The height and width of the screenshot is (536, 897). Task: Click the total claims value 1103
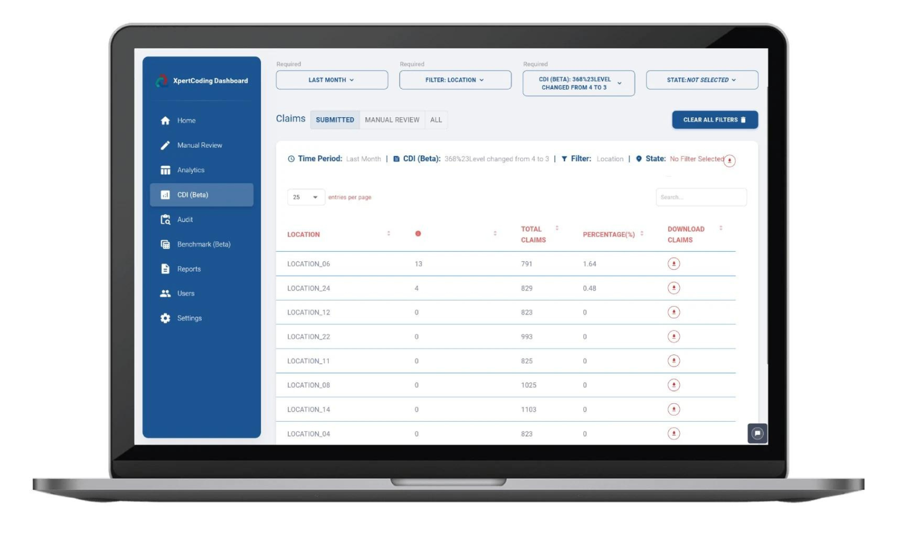pyautogui.click(x=529, y=409)
